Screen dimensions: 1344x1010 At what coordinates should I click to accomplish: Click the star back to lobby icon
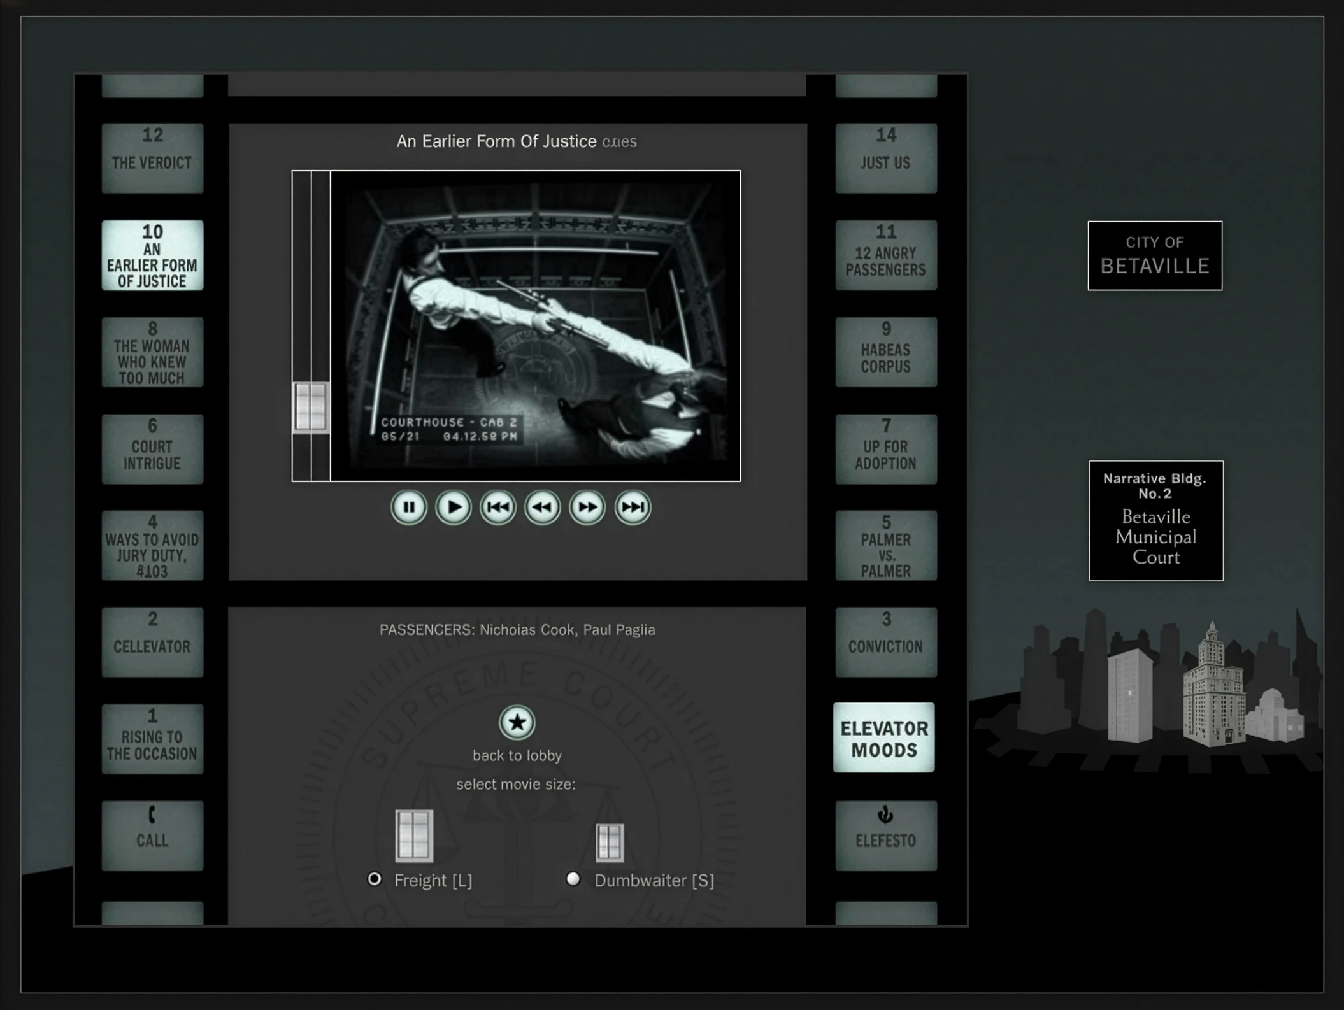click(517, 722)
